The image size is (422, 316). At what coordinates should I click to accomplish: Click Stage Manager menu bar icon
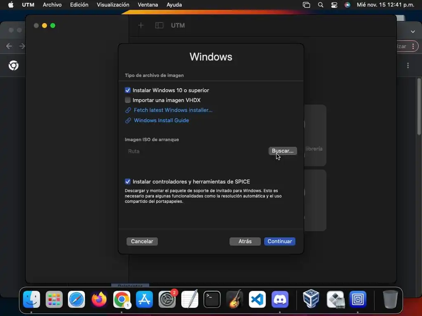306,5
